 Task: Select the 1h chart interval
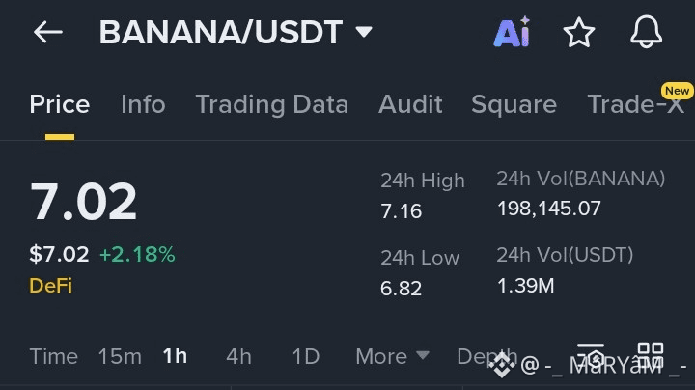tap(175, 356)
